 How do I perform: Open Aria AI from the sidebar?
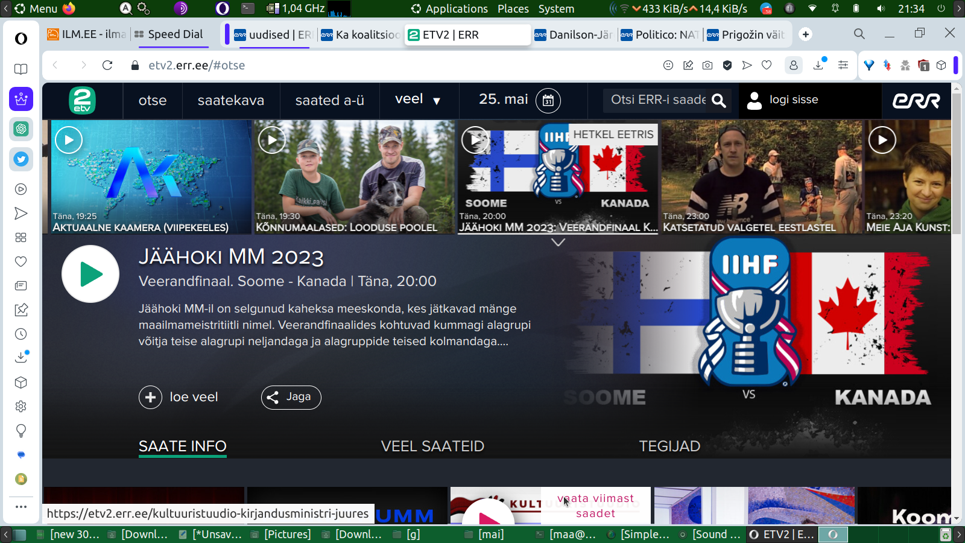coord(21,99)
